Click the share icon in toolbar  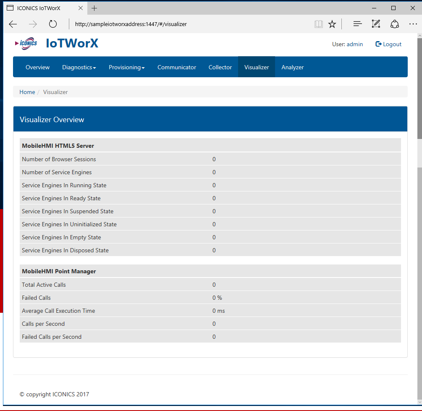(394, 24)
